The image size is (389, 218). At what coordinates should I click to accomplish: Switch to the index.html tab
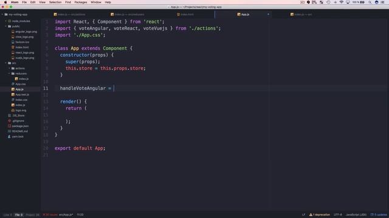pos(185,15)
